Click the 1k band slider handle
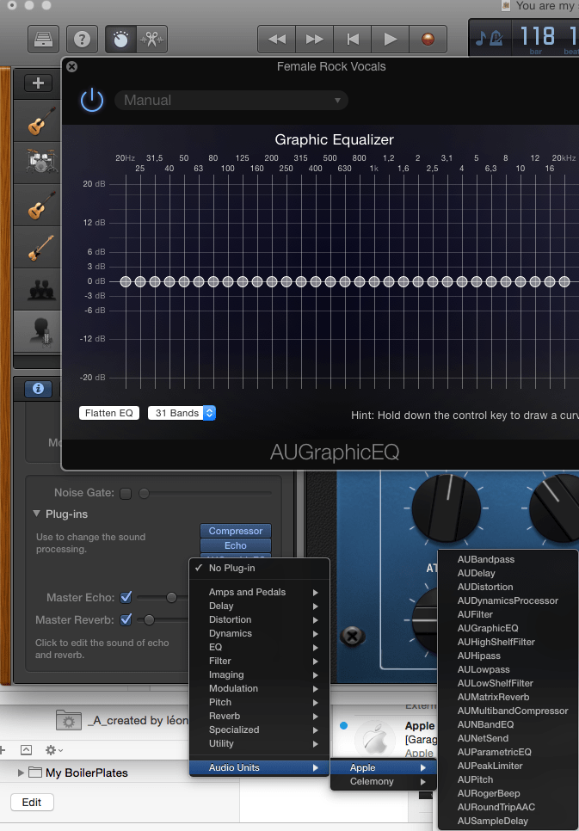Screen dimensions: 579x831 coord(374,281)
